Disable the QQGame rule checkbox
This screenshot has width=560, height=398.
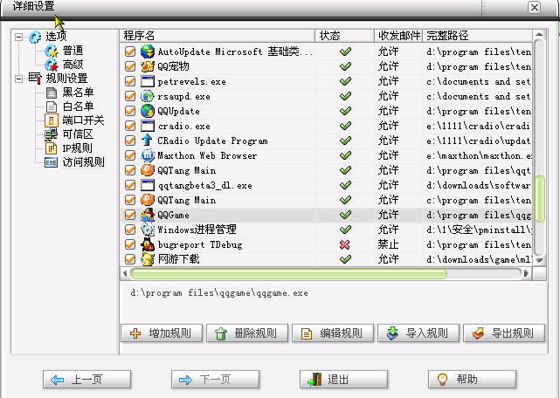(130, 215)
